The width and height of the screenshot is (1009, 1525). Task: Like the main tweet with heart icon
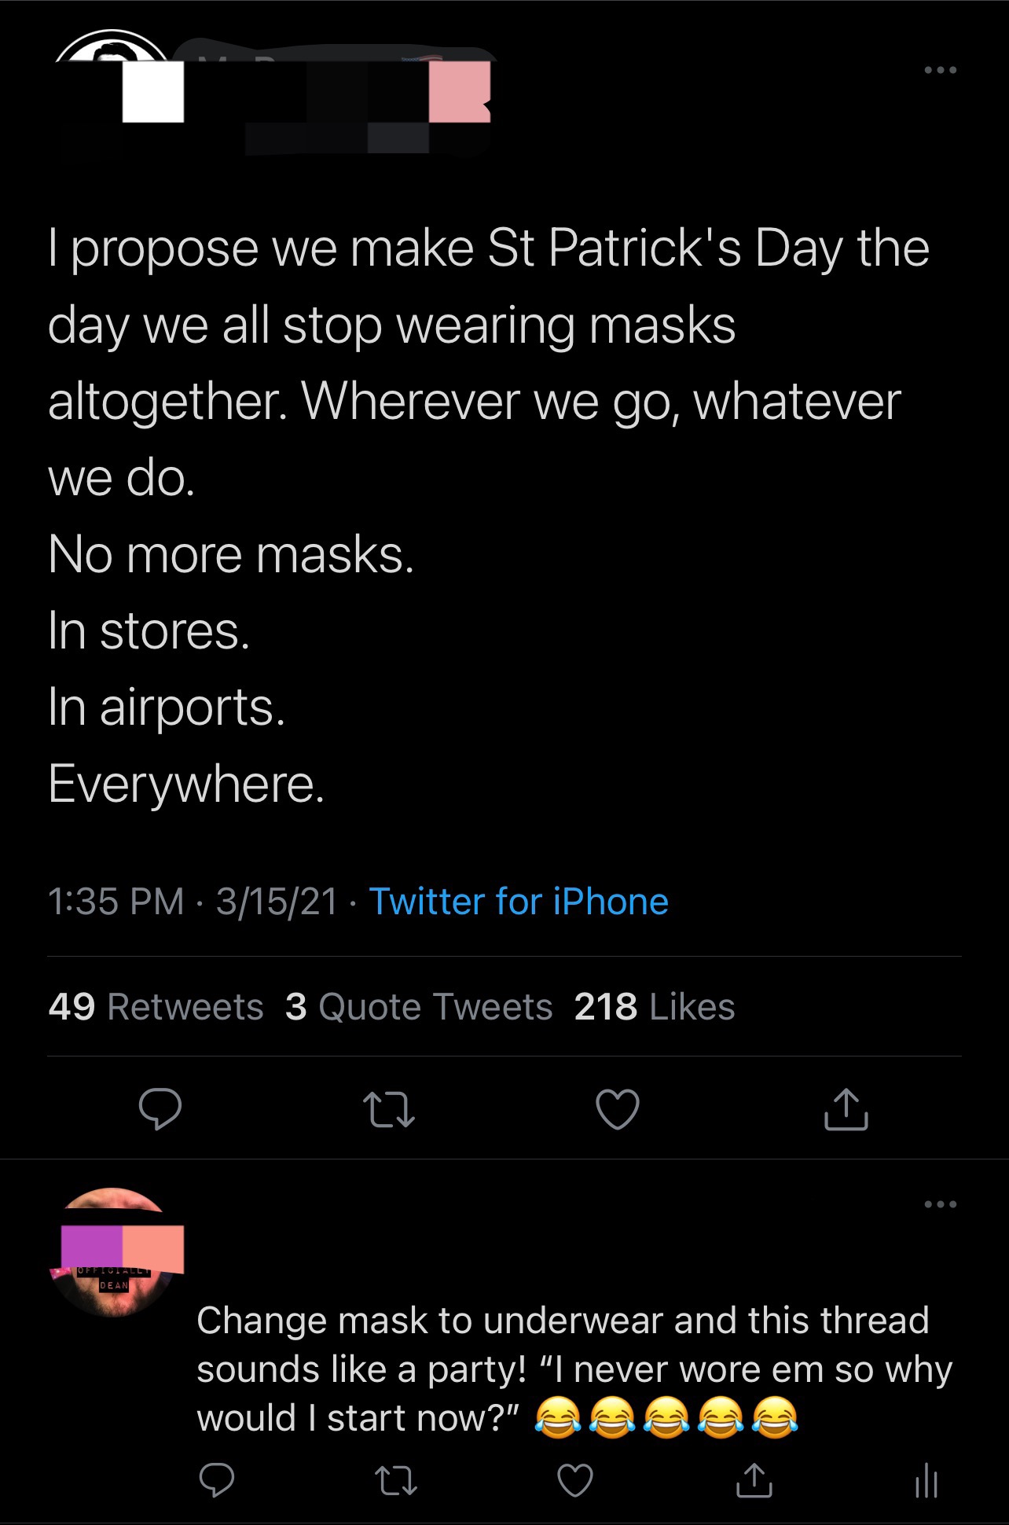(618, 1108)
